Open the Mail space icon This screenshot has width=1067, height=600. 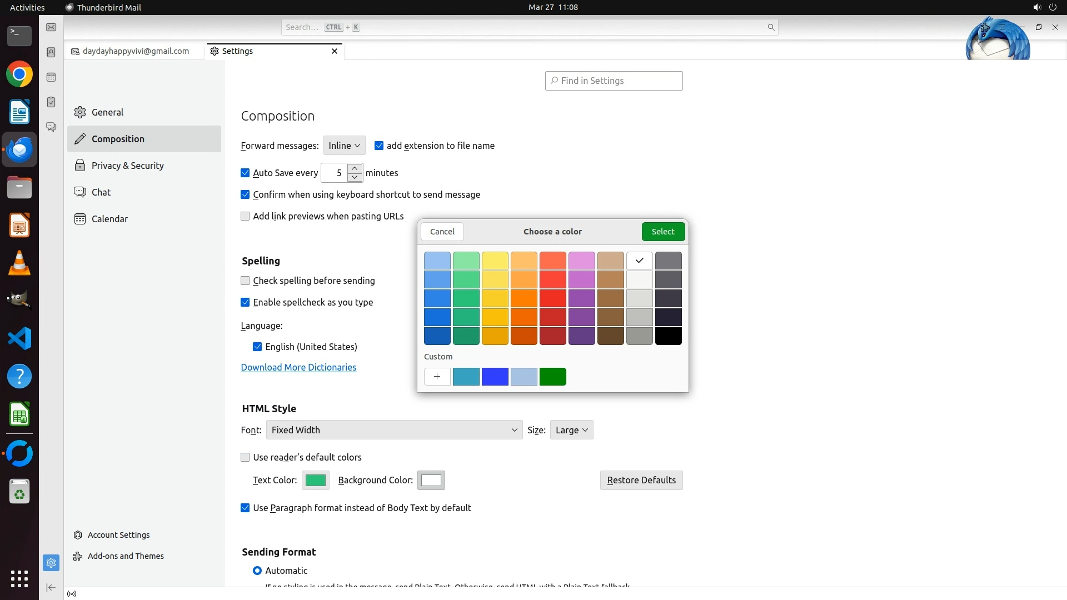coord(51,27)
